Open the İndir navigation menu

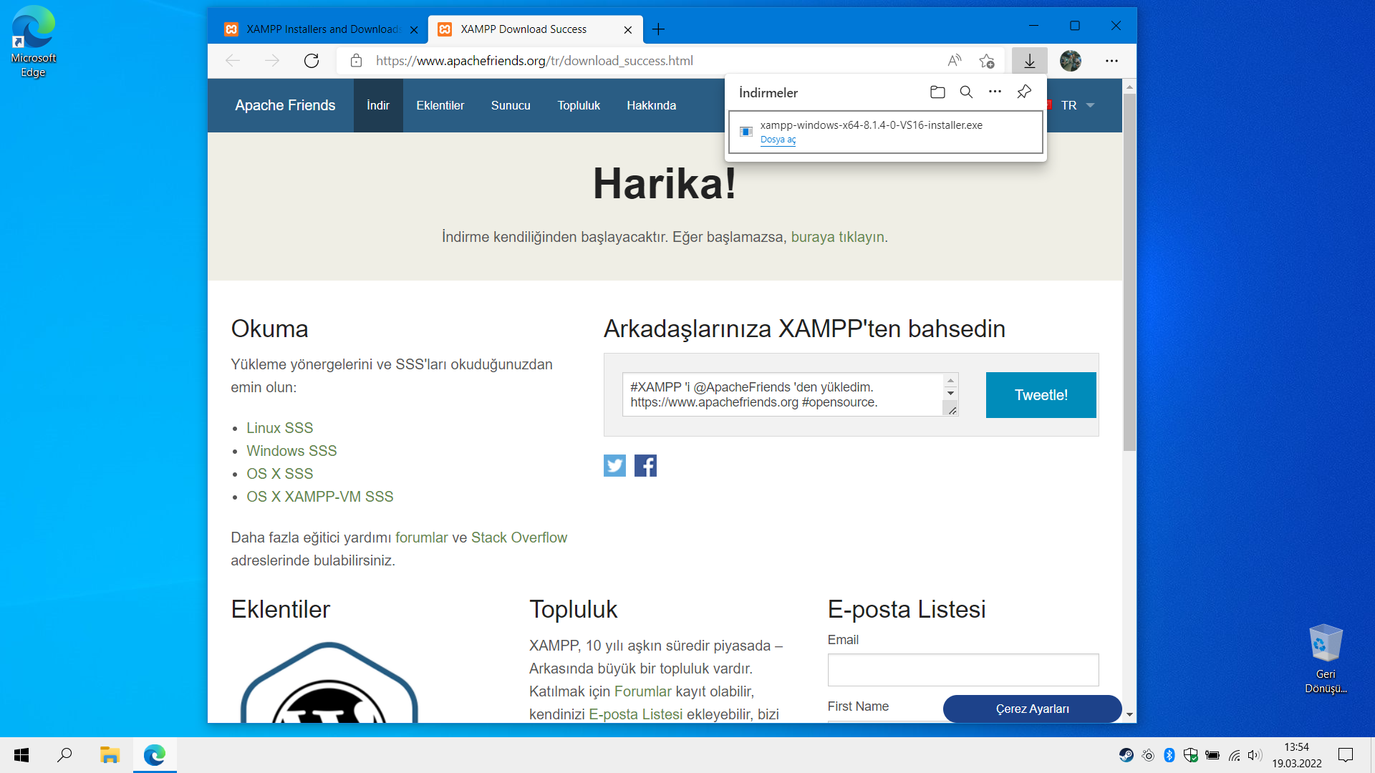(x=378, y=105)
